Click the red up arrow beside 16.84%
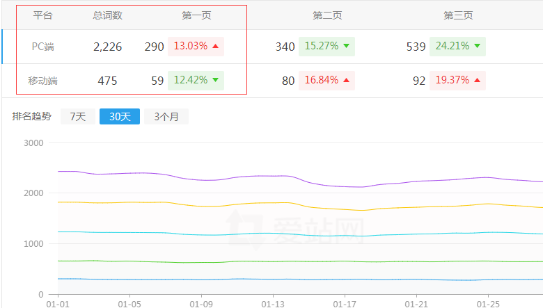Image resolution: width=543 pixels, height=308 pixels. coord(346,80)
